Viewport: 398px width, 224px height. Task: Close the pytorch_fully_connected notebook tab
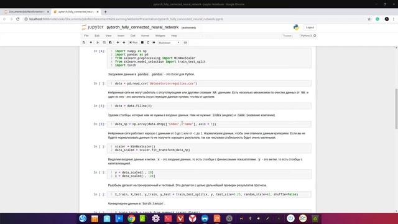[x=98, y=12]
